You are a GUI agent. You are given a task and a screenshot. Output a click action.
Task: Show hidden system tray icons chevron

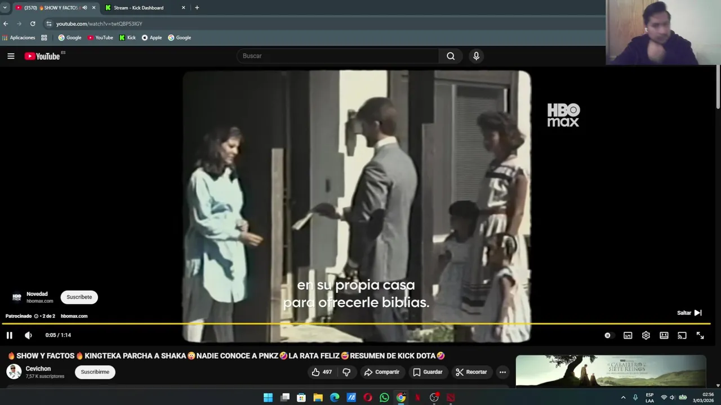623,398
